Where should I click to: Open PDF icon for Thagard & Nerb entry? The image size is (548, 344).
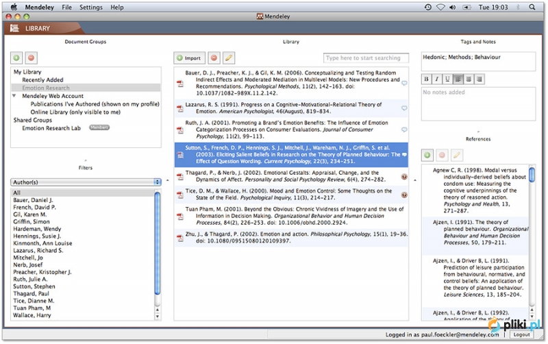pyautogui.click(x=180, y=177)
